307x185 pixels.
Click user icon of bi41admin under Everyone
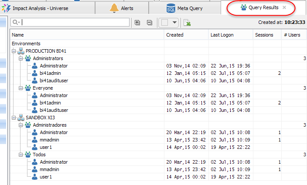34,103
